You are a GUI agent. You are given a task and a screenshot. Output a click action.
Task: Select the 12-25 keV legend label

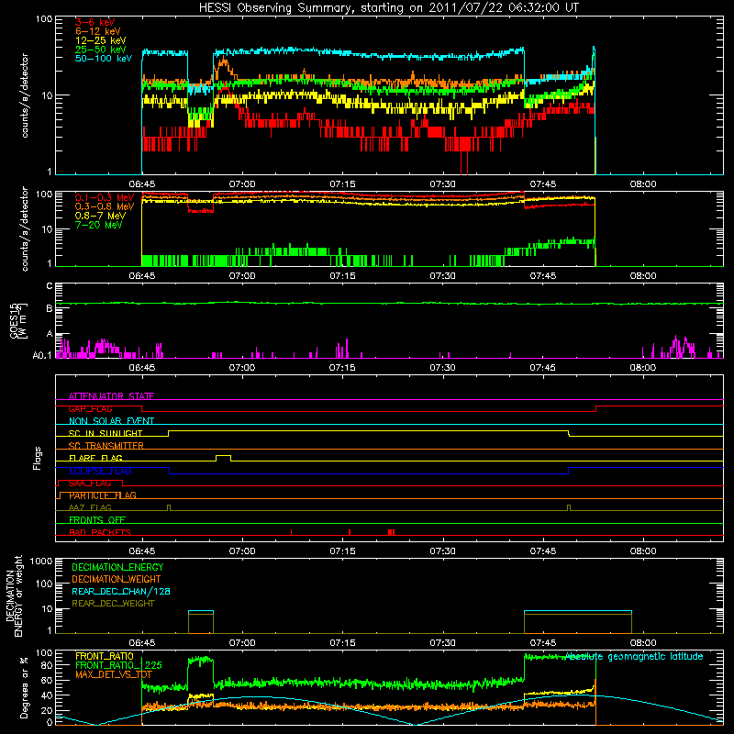click(x=101, y=40)
